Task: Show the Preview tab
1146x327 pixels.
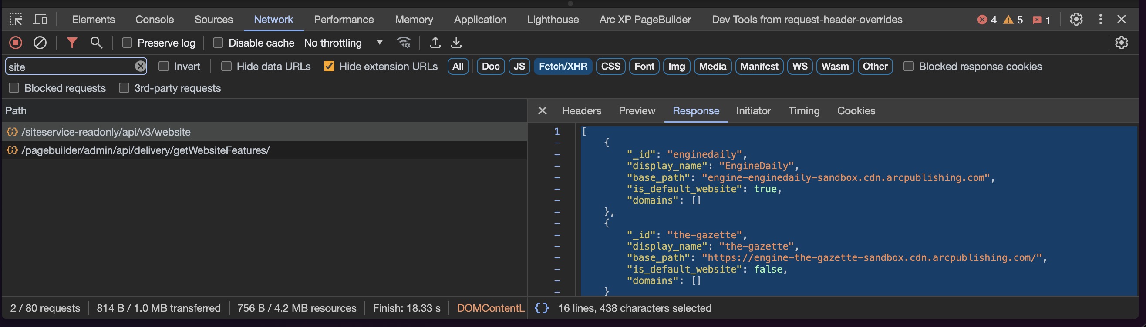Action: [x=637, y=110]
